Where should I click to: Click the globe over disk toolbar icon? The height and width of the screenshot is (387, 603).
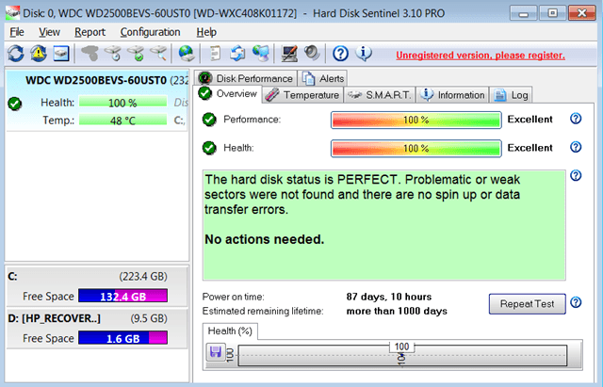tap(187, 54)
